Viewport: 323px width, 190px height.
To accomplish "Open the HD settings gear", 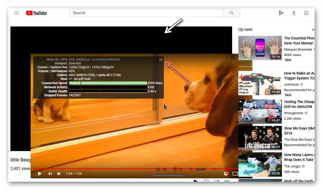I will [226, 174].
